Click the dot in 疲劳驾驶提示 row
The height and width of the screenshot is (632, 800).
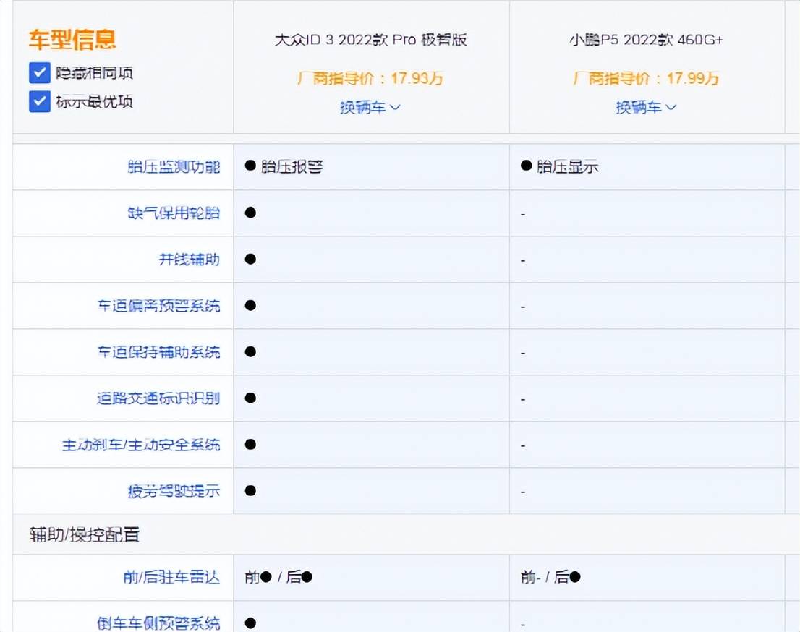(x=250, y=491)
